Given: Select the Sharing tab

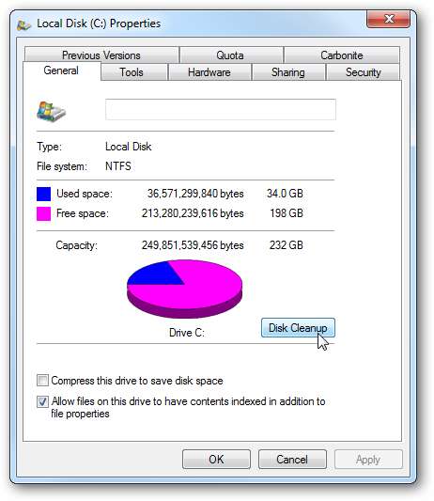Looking at the screenshot, I should coord(288,72).
